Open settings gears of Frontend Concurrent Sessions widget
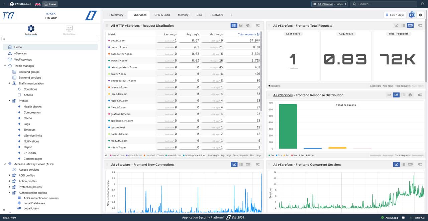Screen dimensions: 428x221 (x=420, y=164)
